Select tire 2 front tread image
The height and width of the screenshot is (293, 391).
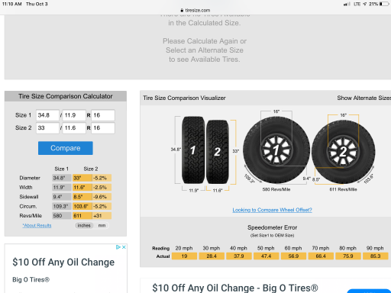click(x=218, y=152)
